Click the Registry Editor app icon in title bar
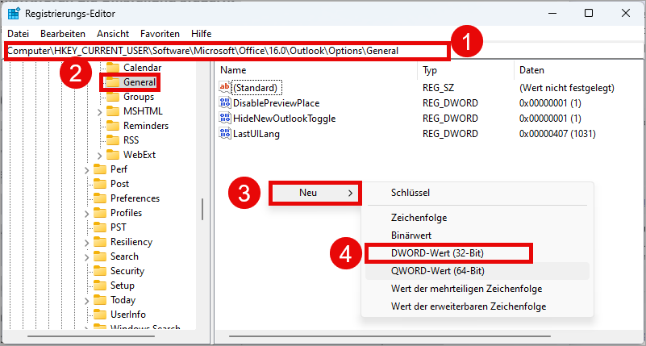The image size is (646, 346). (15, 13)
